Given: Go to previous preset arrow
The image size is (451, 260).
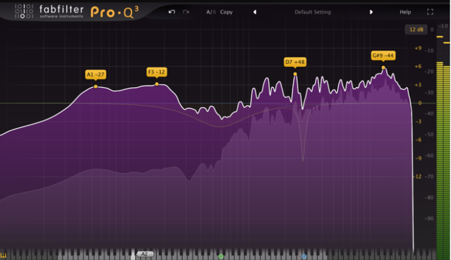Looking at the screenshot, I should (x=254, y=12).
